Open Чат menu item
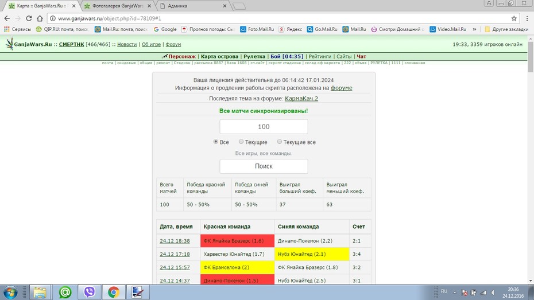 pos(361,56)
